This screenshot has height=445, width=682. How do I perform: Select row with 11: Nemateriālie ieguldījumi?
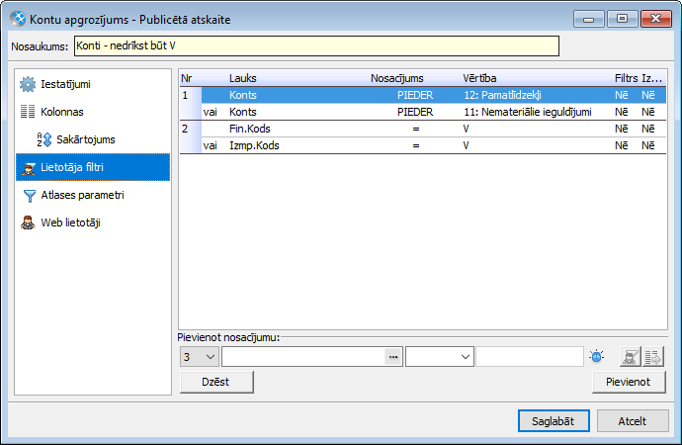tap(433, 112)
